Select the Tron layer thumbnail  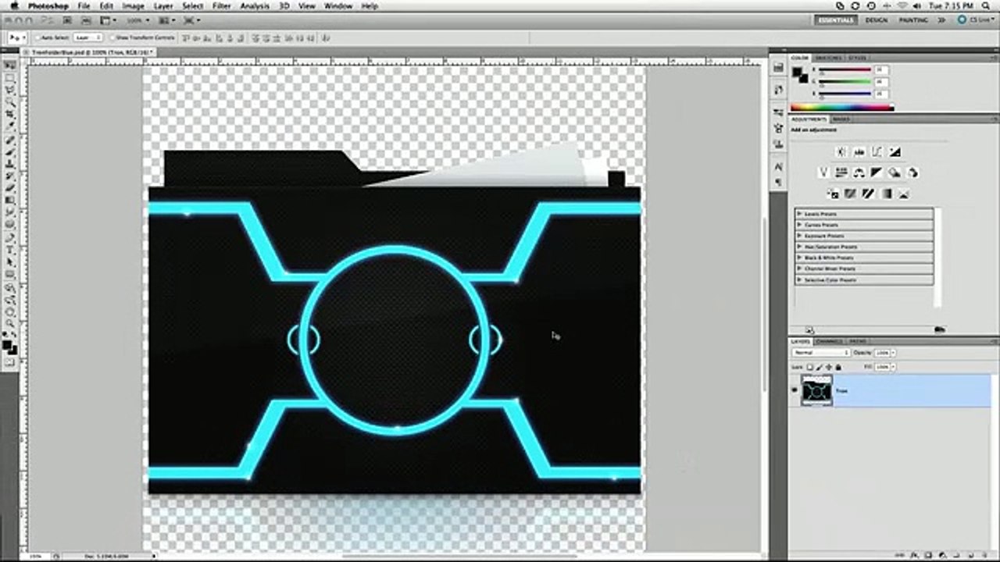click(817, 390)
